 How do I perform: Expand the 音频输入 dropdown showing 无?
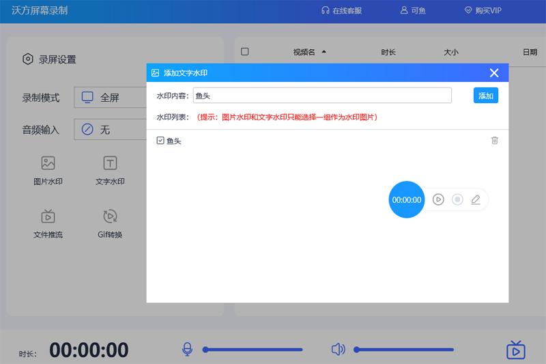tap(109, 129)
